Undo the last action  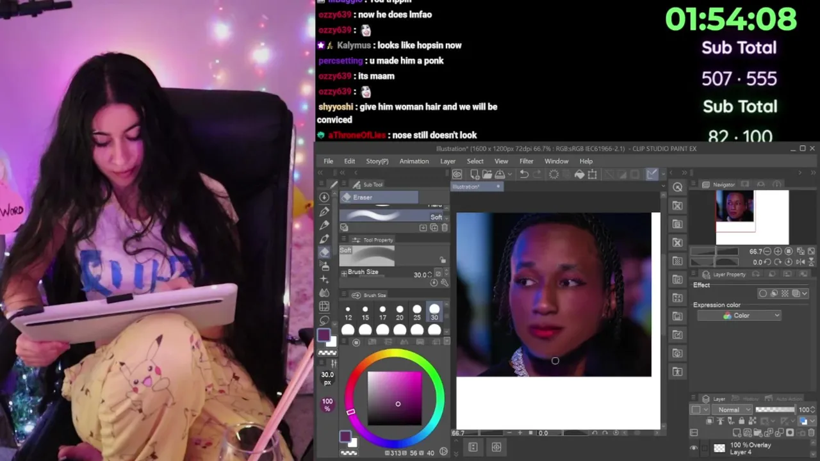coord(524,174)
